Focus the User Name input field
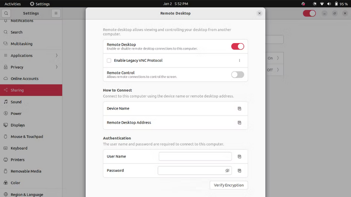Screen dimensions: 351x197 coord(195,156)
